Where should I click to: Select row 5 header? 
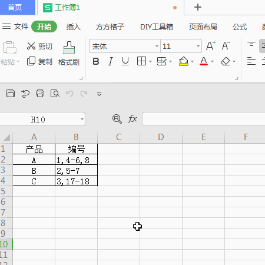tap(6, 191)
